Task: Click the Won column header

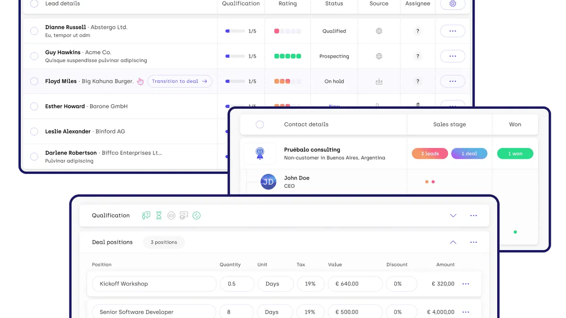Action: tap(515, 124)
